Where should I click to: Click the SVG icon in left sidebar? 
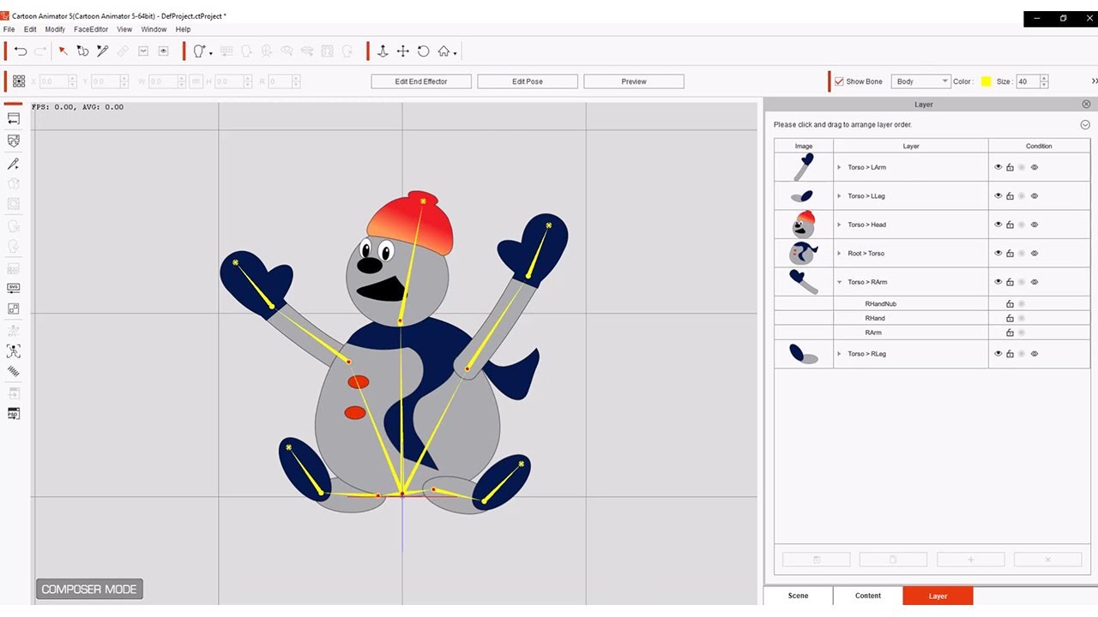click(x=13, y=288)
